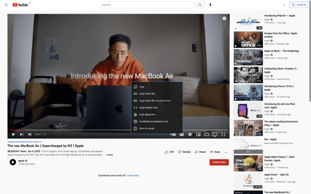
Task: Open The Underdogs video thumbnail
Action: pos(248,57)
